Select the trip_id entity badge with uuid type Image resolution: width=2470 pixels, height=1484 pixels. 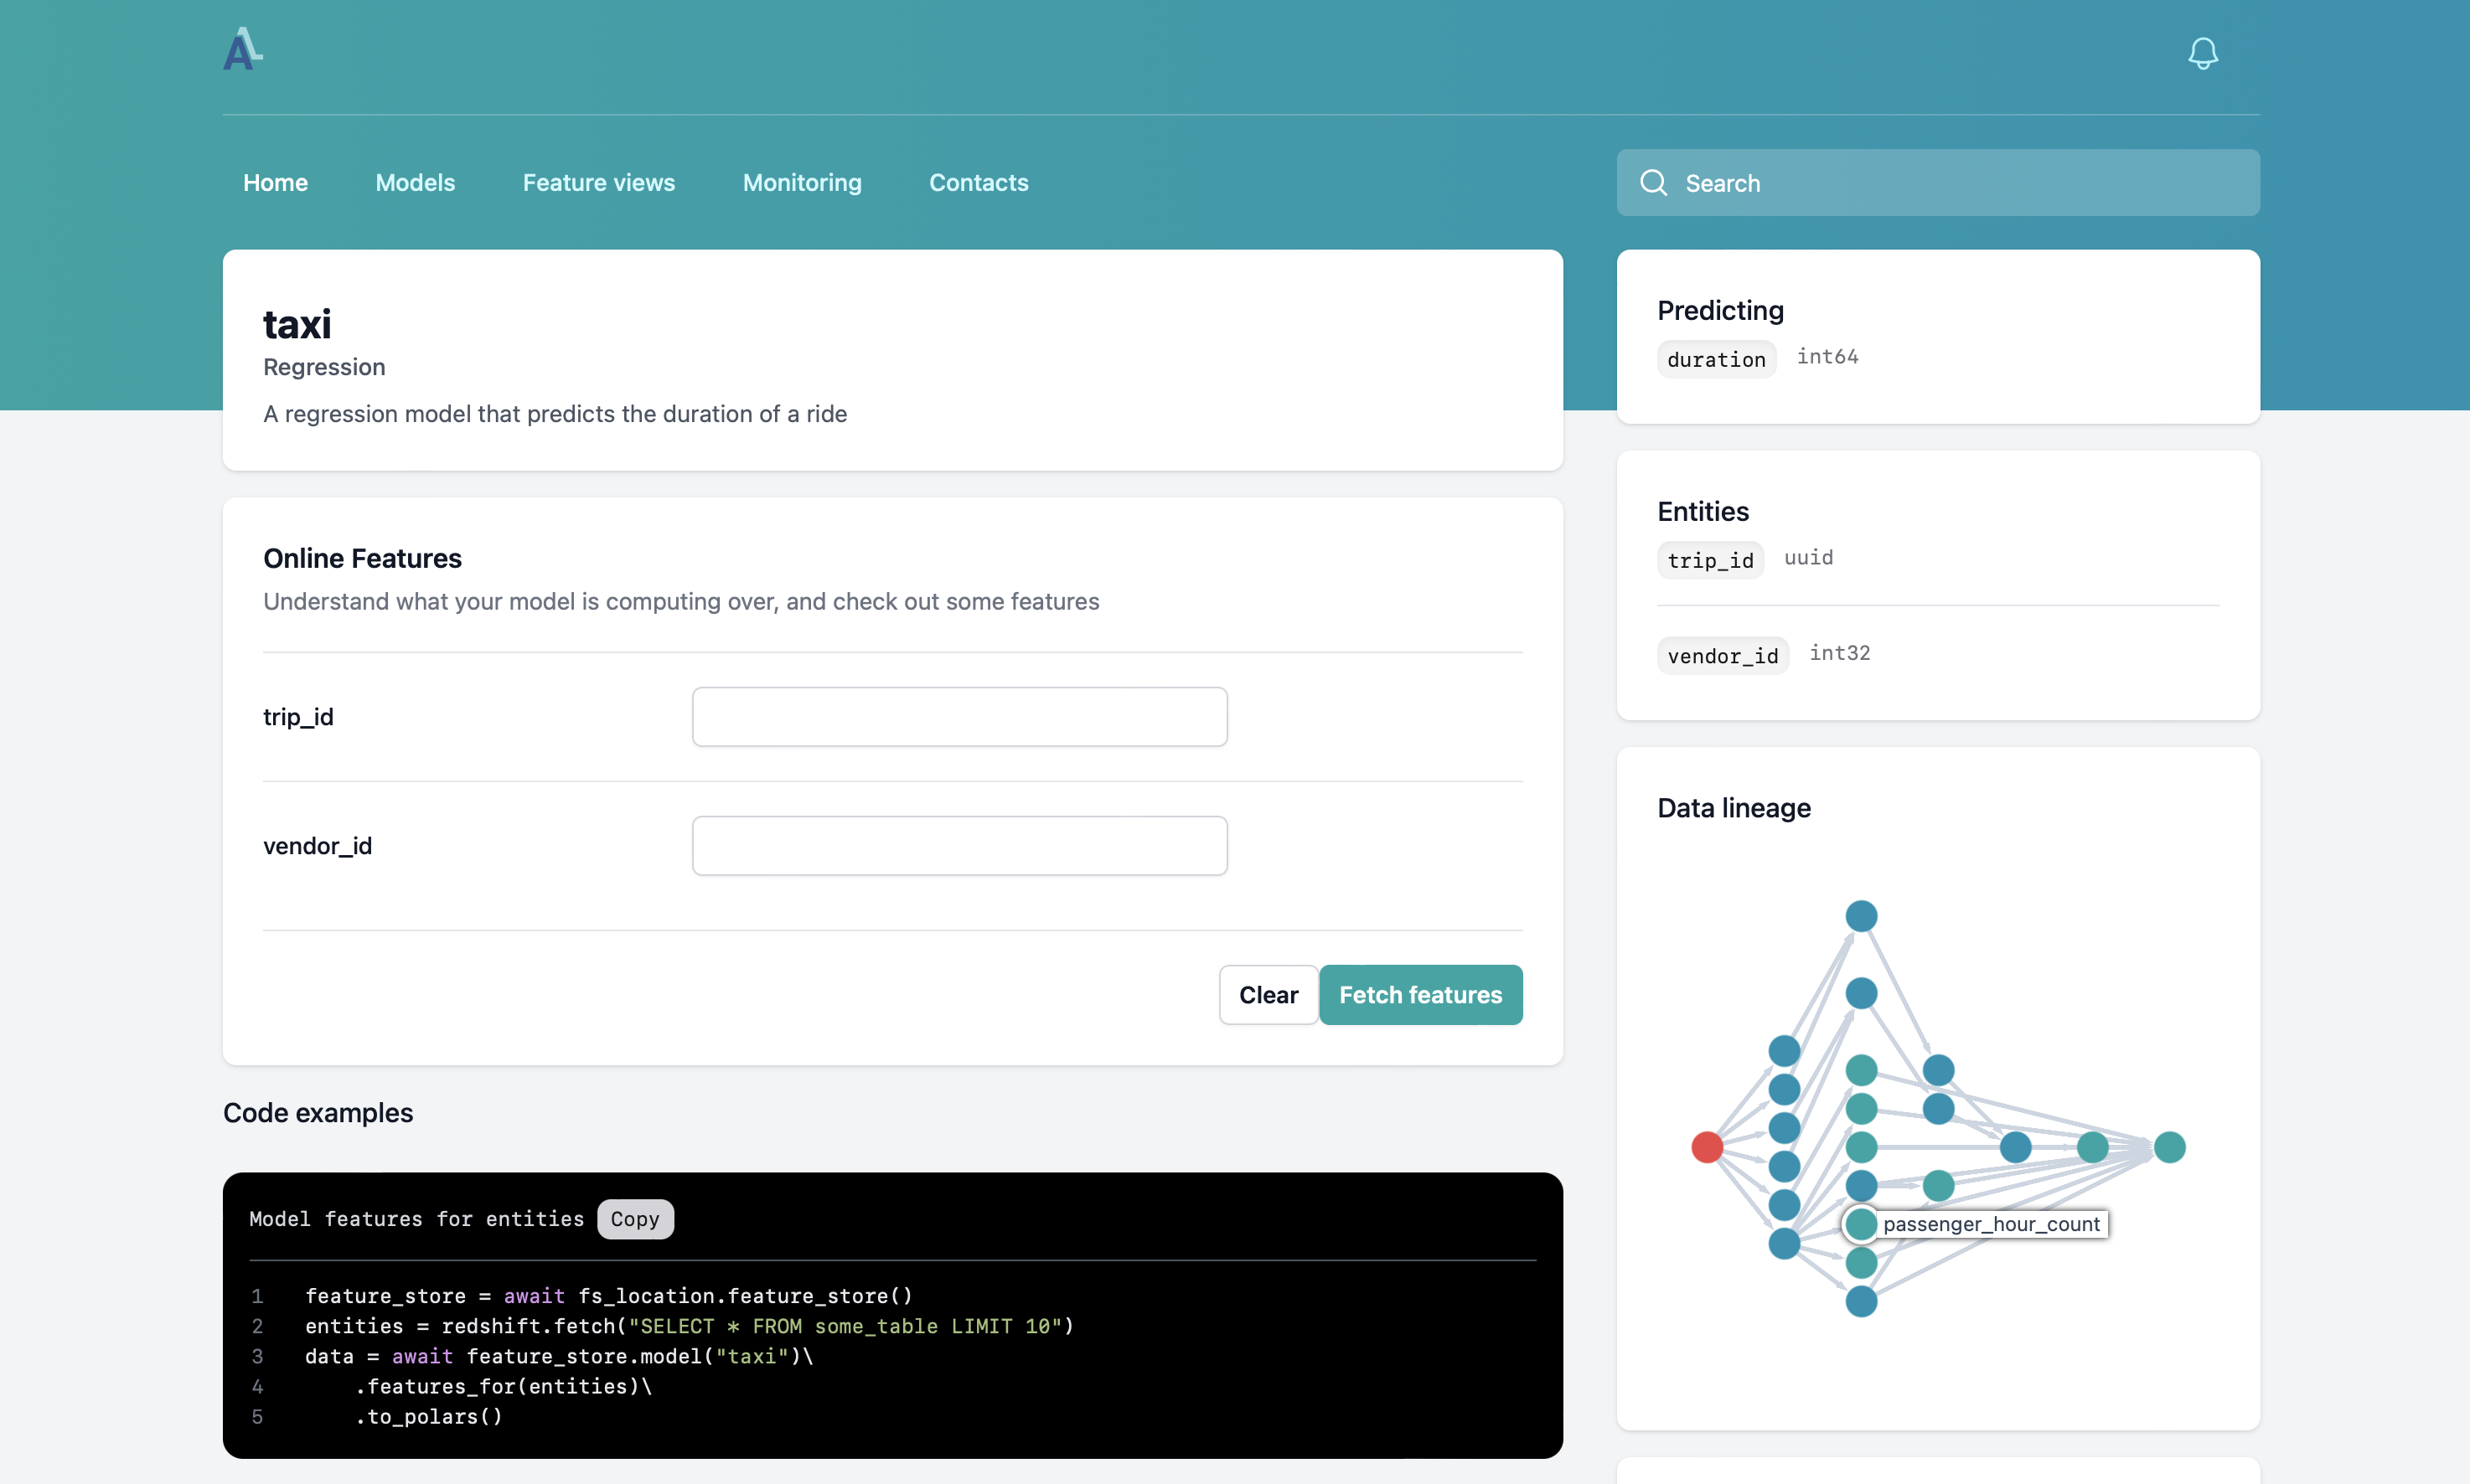pos(1710,560)
